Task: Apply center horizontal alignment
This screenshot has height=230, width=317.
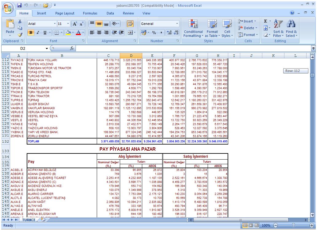Action: click(x=99, y=32)
